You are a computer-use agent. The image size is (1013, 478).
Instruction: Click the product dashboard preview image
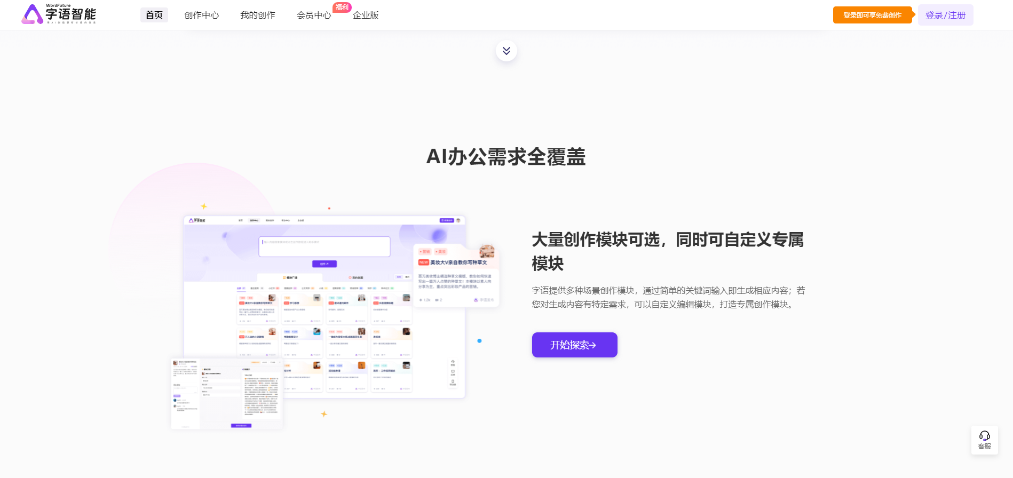tap(325, 307)
